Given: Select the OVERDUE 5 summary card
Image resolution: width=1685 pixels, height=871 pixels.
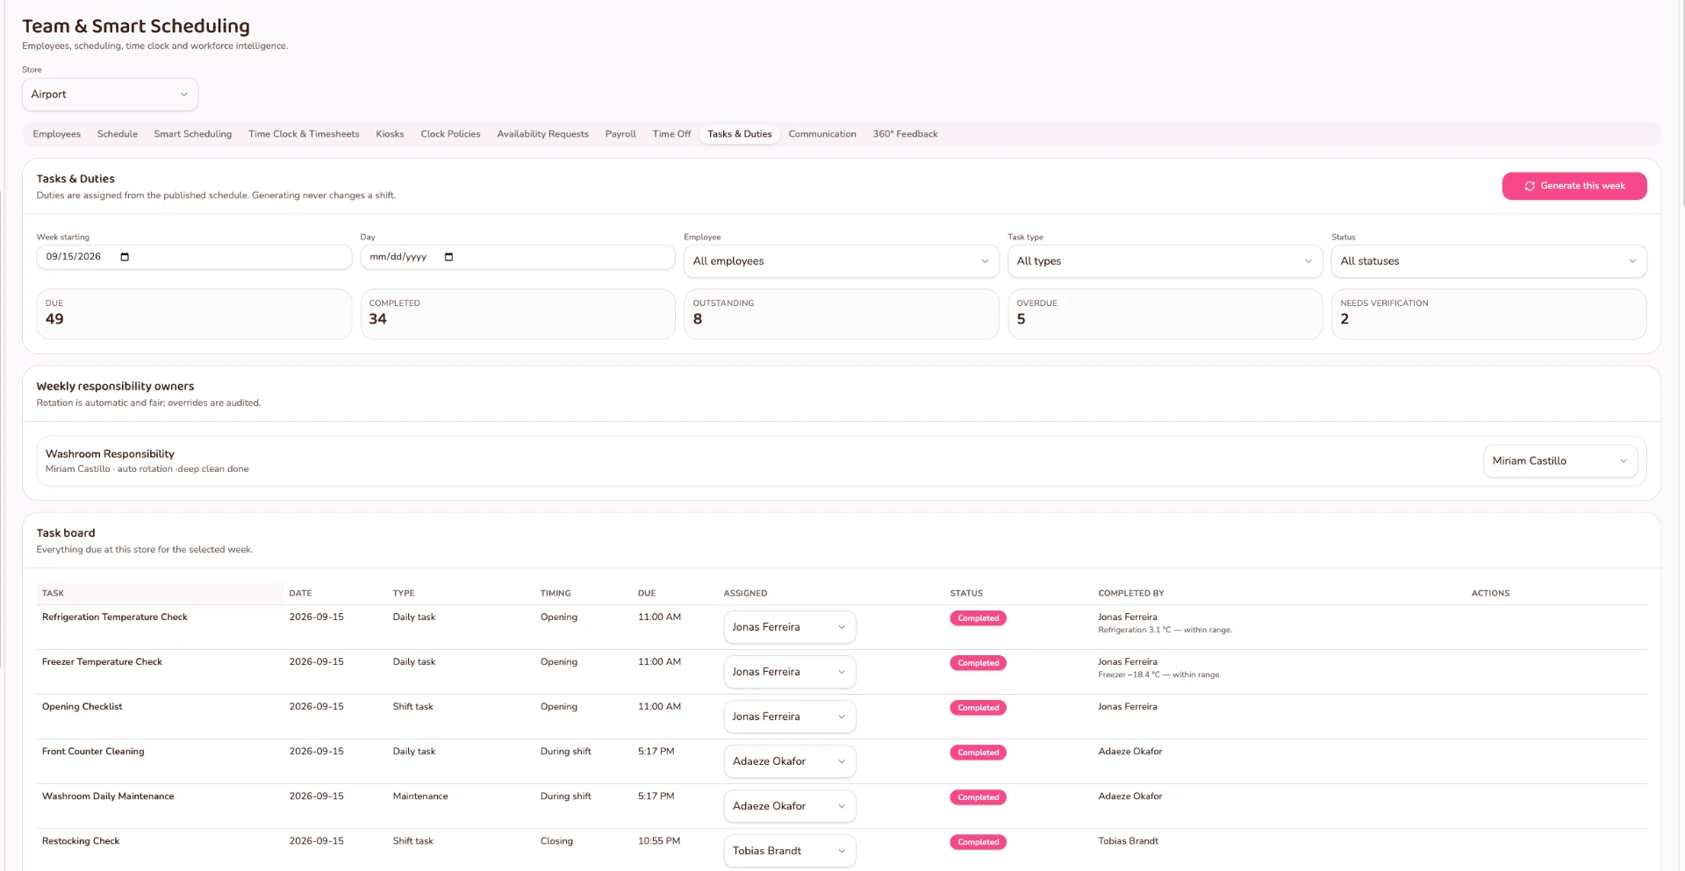Looking at the screenshot, I should click(1165, 314).
